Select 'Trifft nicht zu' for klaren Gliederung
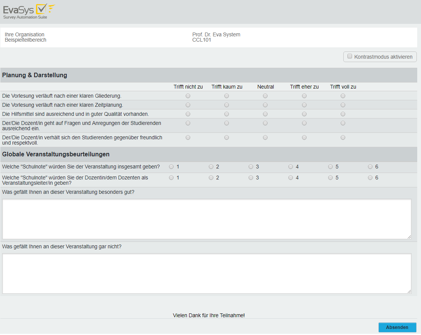 (188, 96)
